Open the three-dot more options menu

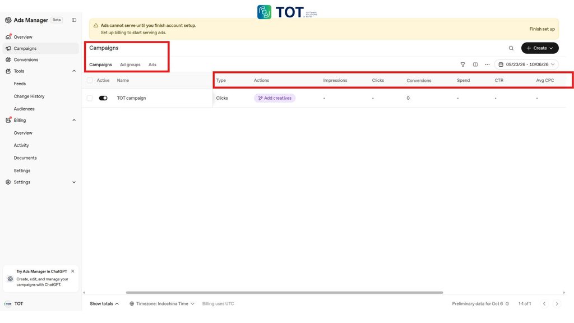487,64
